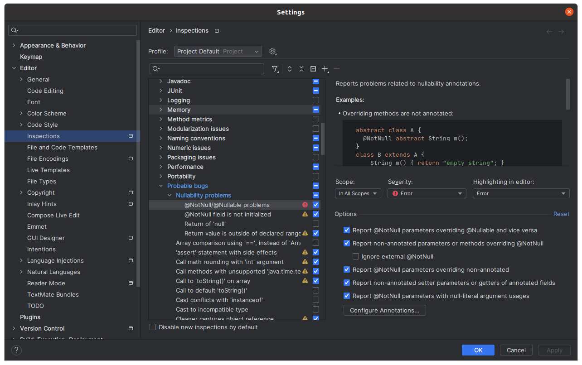Enable Disable new inspections by default
The width and height of the screenshot is (582, 365).
click(x=153, y=327)
